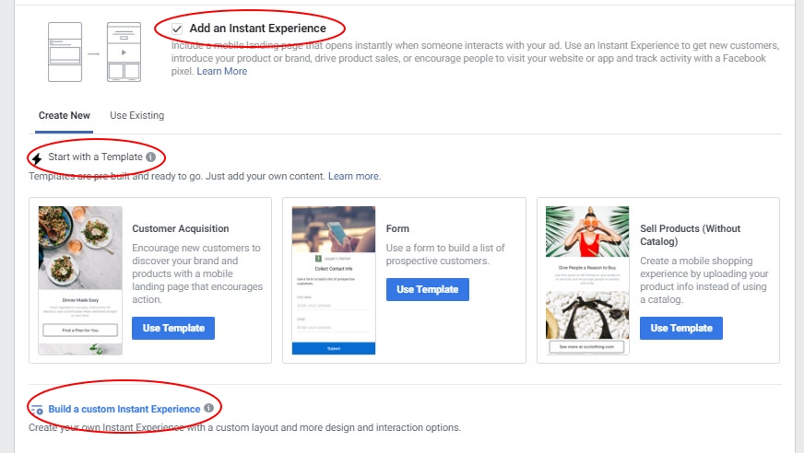The height and width of the screenshot is (453, 804).
Task: Click Use Template for Sell Products
Action: coord(681,328)
